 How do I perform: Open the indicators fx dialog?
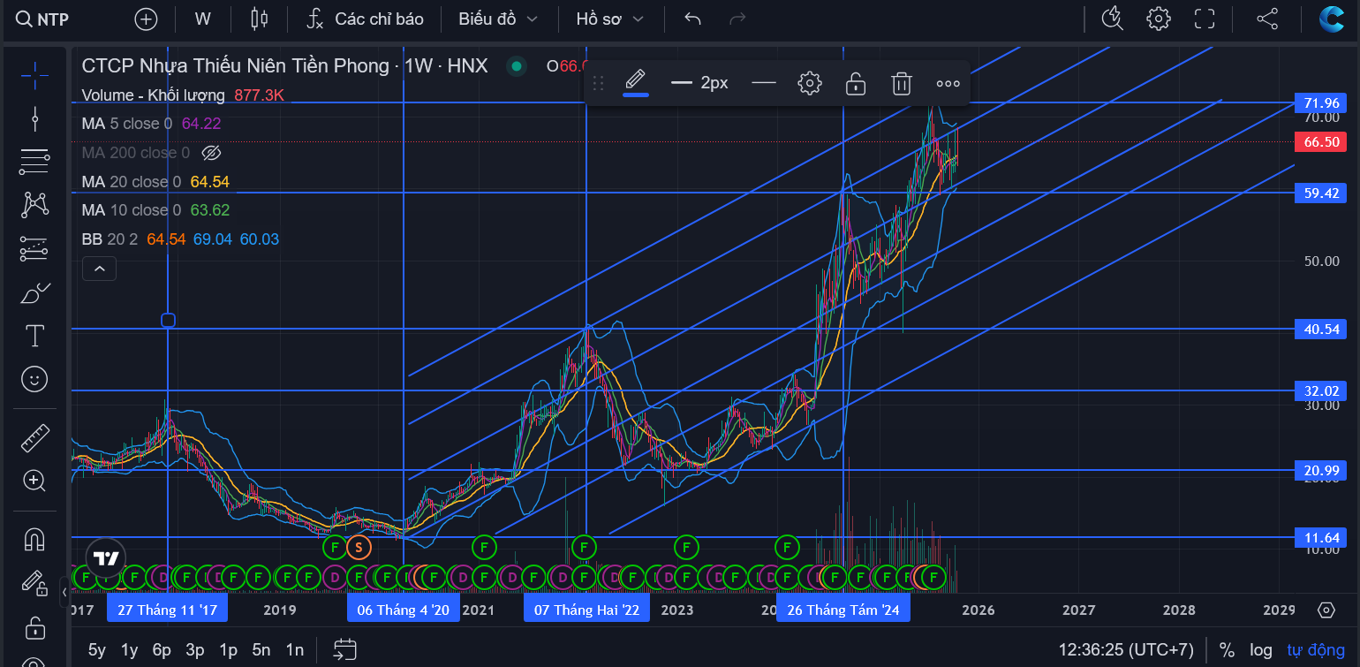(x=315, y=19)
